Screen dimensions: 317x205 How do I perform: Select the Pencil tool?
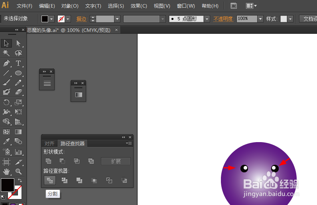pos(18,82)
